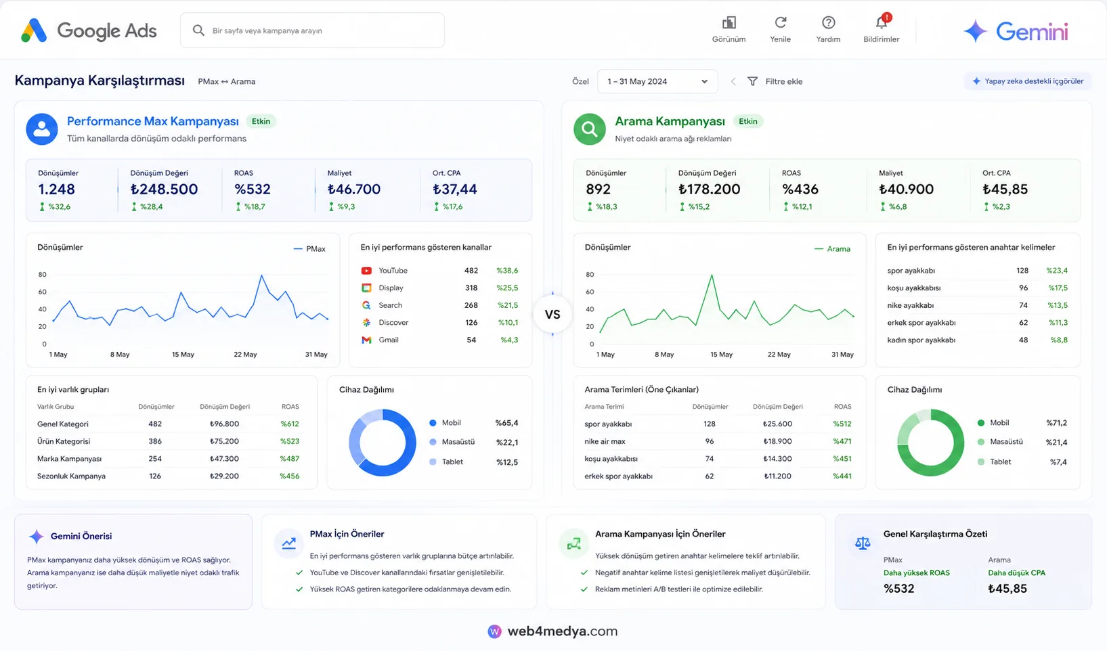Click the PMax ROAS value %532
Image resolution: width=1107 pixels, height=651 pixels.
click(253, 189)
